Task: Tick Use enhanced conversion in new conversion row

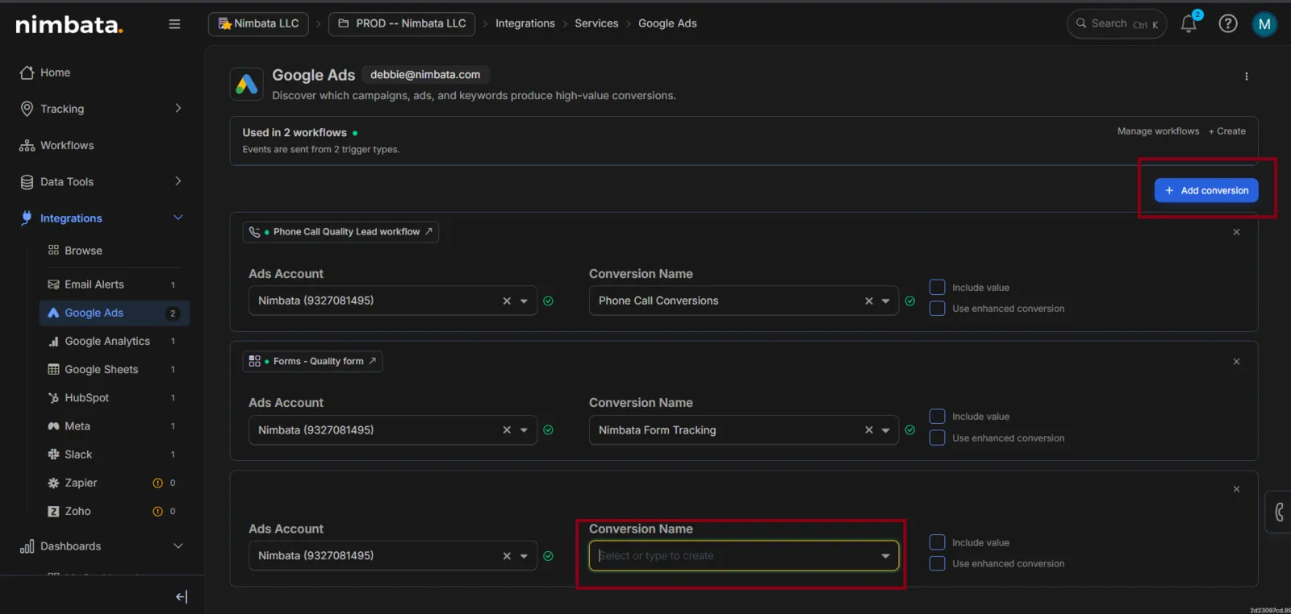Action: [x=937, y=564]
